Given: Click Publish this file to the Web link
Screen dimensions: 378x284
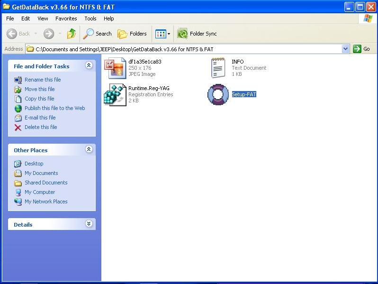Looking at the screenshot, I should point(55,108).
